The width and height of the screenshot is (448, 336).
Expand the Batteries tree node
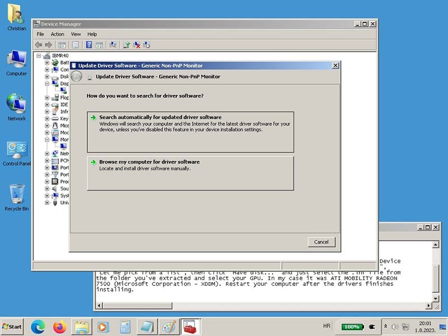coord(47,63)
